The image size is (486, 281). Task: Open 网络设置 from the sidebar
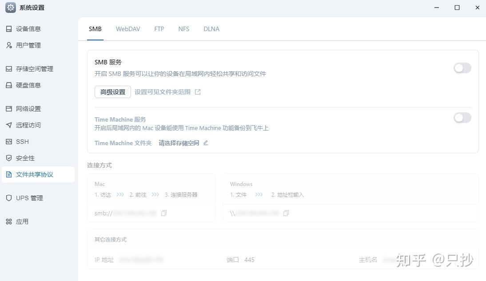point(28,108)
